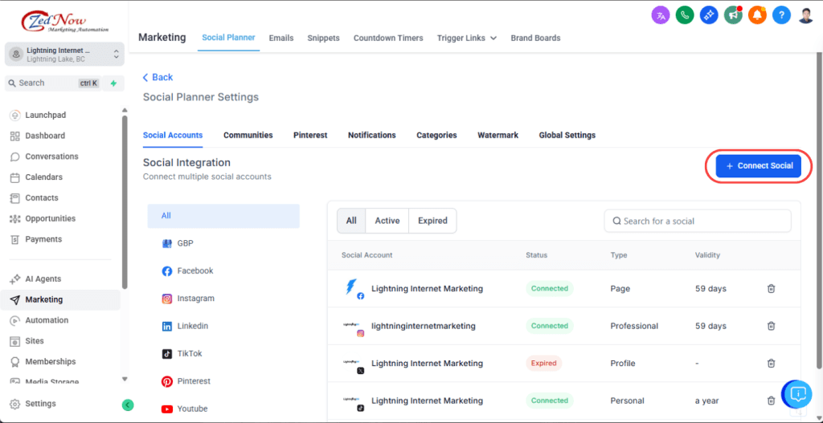Viewport: 823px width, 423px height.
Task: Switch to the Pinterest settings tab
Action: pos(310,135)
